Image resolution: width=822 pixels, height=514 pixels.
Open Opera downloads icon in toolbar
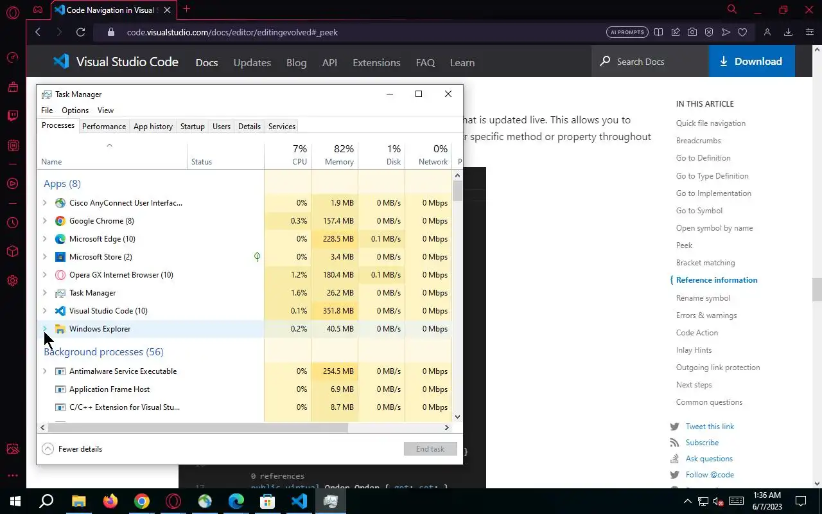click(788, 32)
